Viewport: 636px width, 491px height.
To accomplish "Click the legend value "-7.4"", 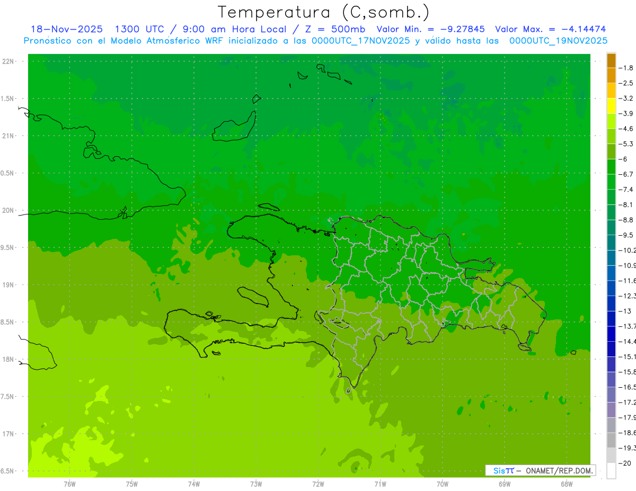I will point(627,190).
